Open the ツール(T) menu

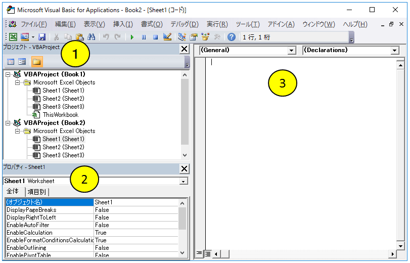point(248,24)
